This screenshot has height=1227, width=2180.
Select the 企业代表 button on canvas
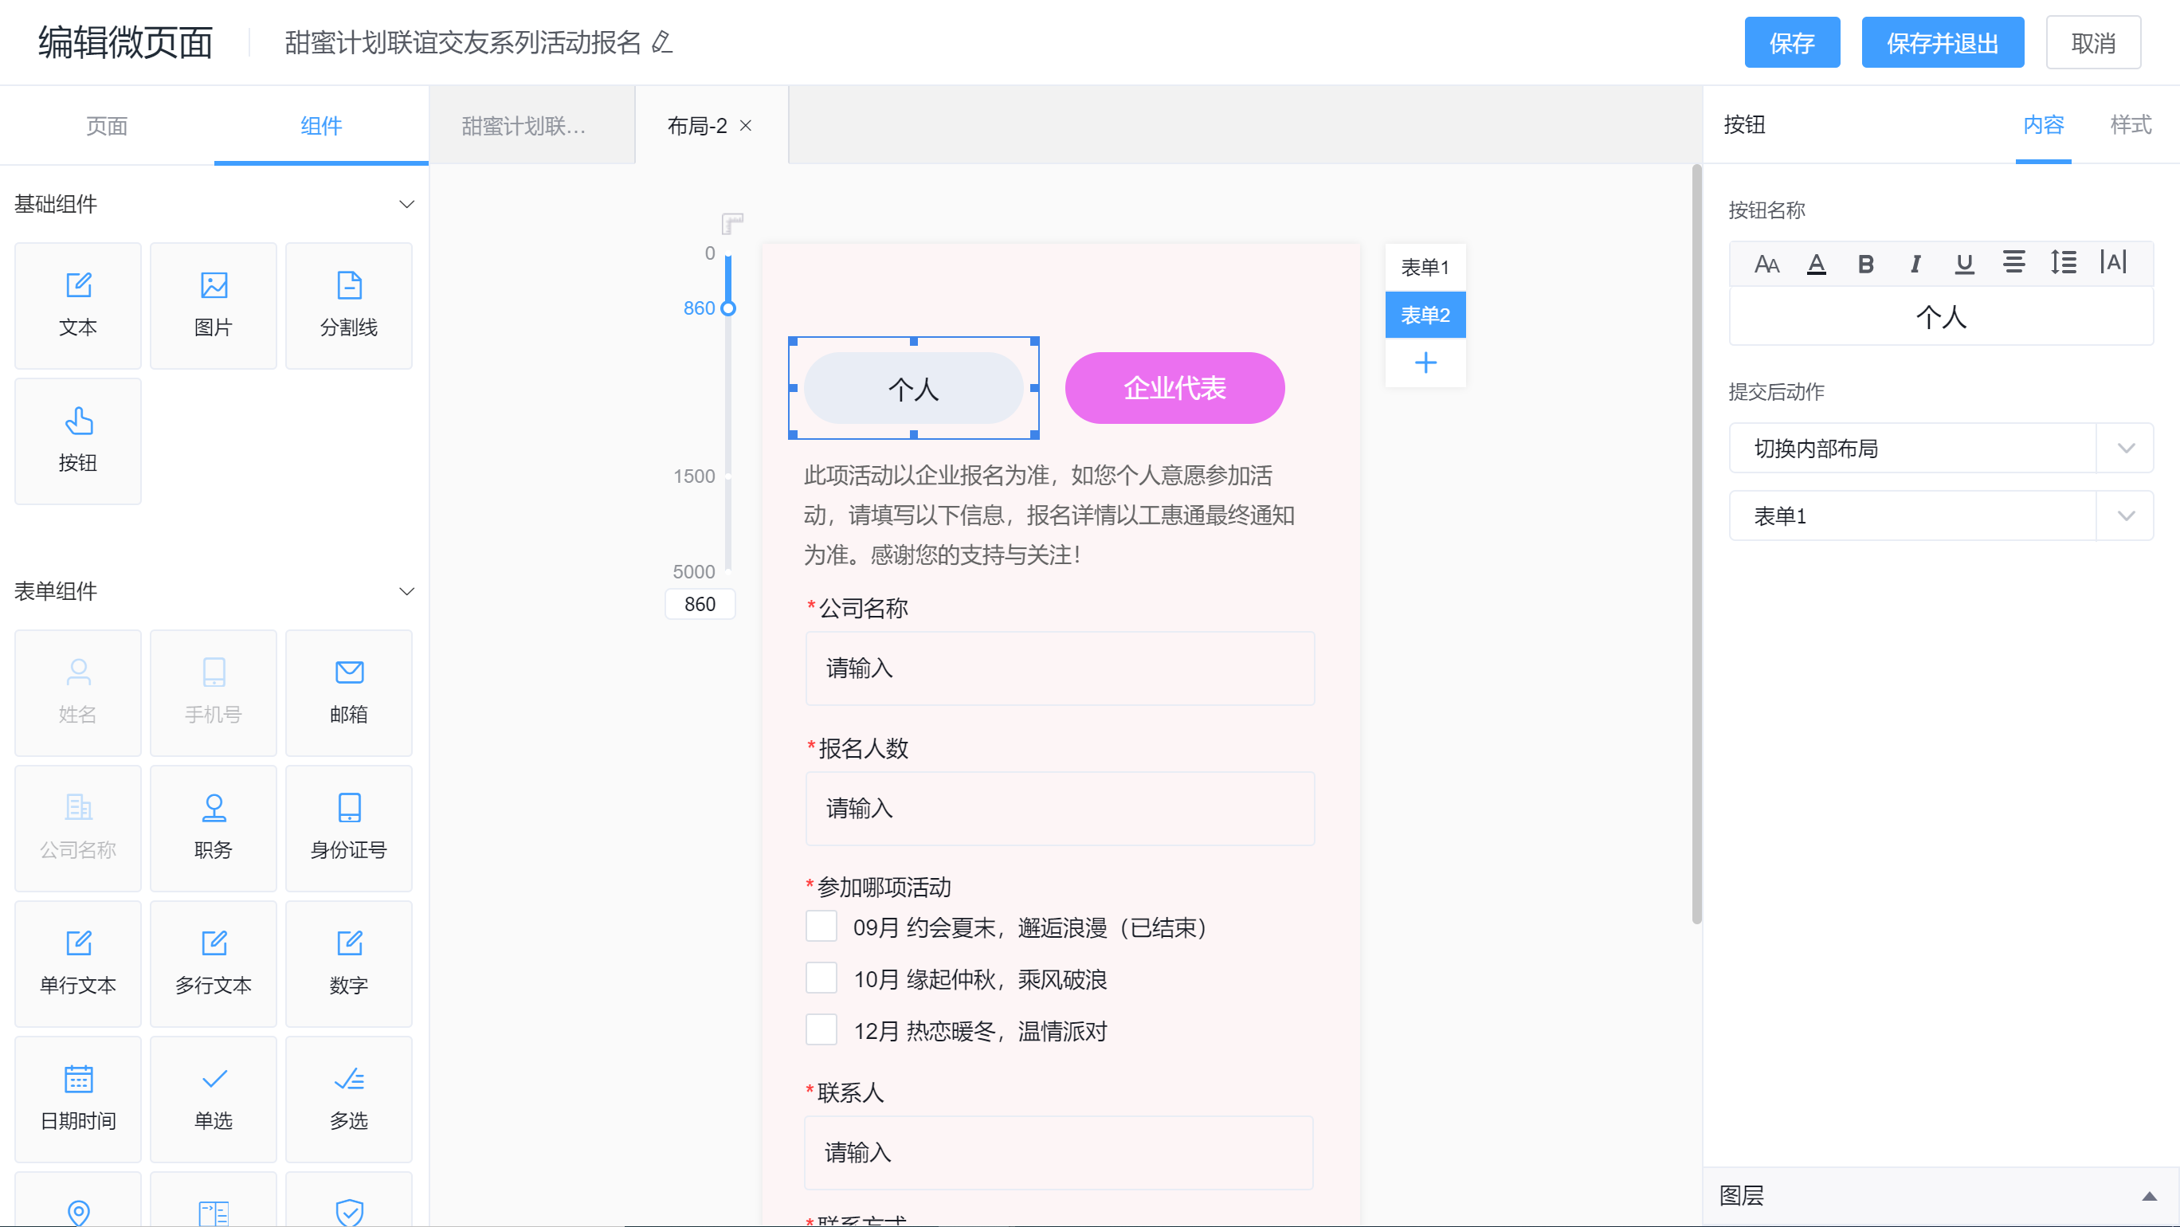(x=1174, y=388)
